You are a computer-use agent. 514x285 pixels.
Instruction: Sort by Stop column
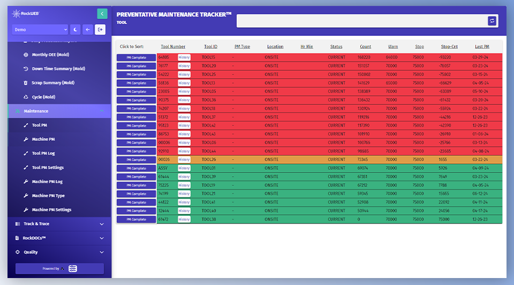pos(420,47)
